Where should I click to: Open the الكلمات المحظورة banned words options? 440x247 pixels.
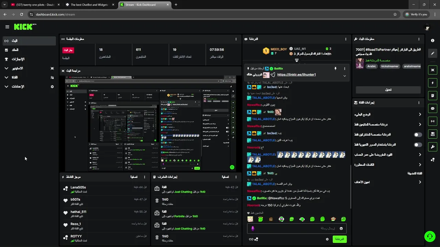pos(388,165)
